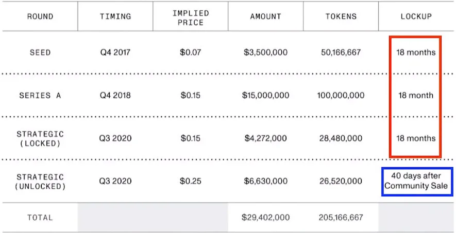
Task: Click the $0.25 implied price cell
Action: pyautogui.click(x=190, y=181)
